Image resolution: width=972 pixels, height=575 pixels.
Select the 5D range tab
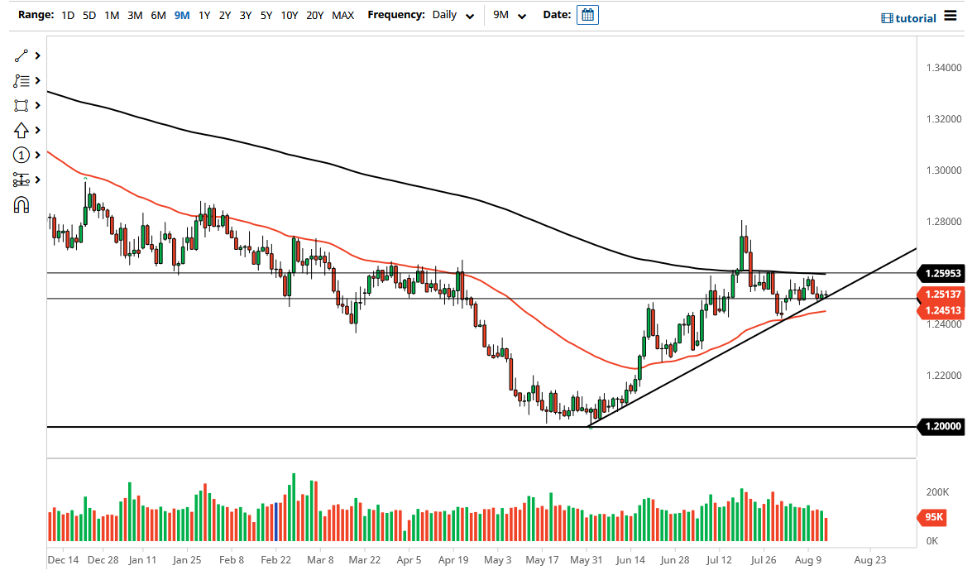89,15
